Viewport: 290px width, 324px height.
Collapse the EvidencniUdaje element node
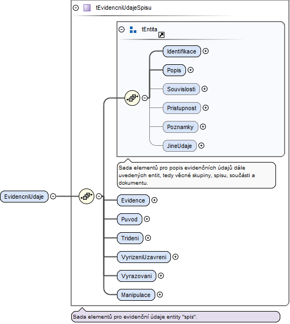coord(53,196)
